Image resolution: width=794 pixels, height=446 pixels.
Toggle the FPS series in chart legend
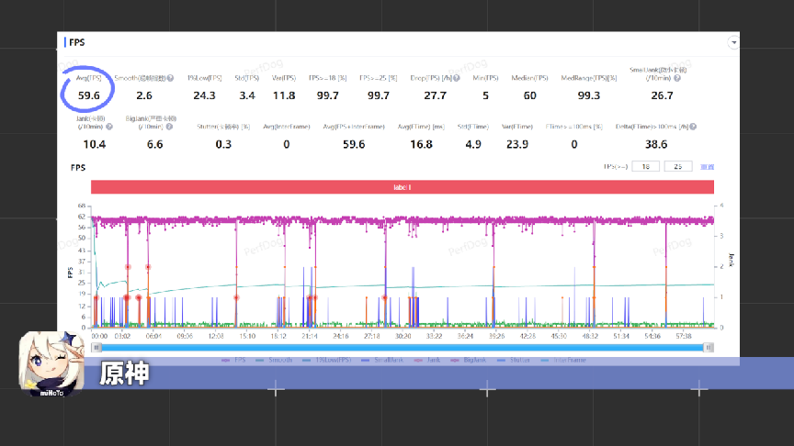239,362
